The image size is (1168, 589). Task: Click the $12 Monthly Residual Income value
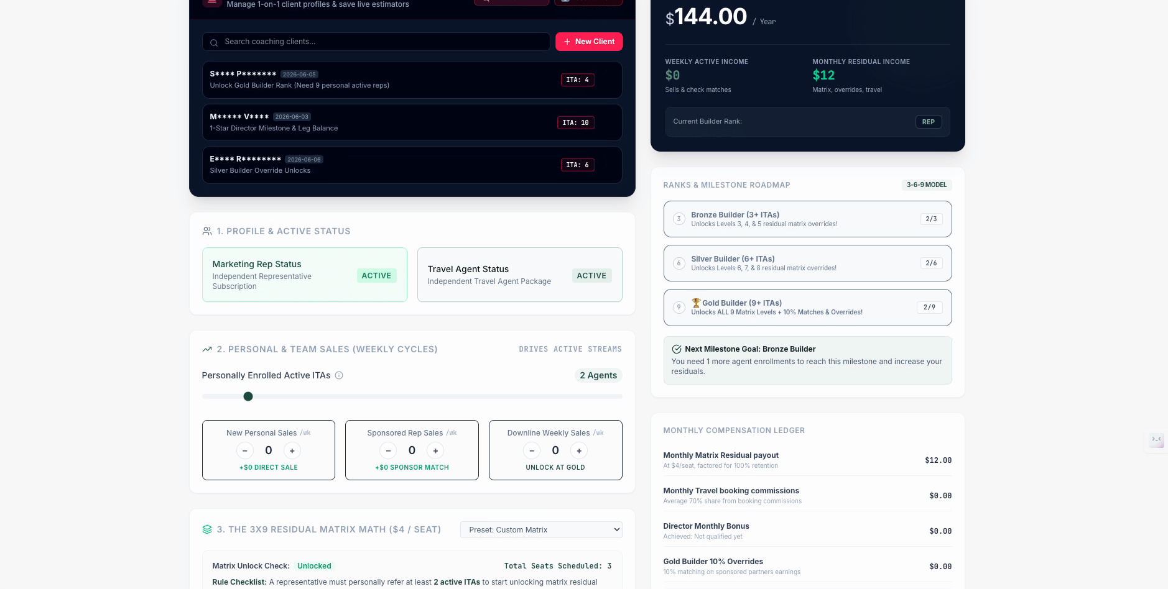823,75
